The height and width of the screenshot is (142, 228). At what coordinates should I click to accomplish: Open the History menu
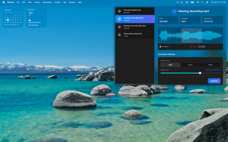[37, 2]
